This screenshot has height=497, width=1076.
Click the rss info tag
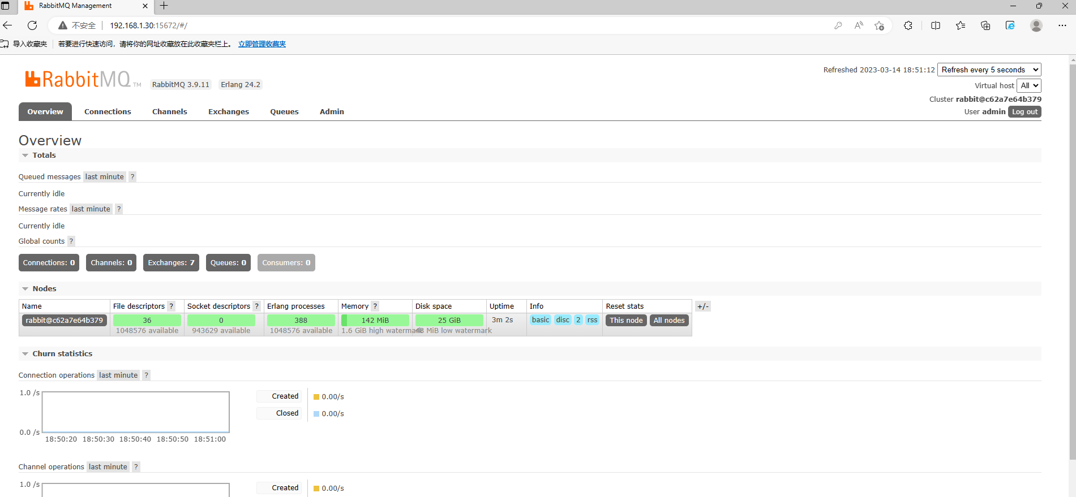click(592, 320)
